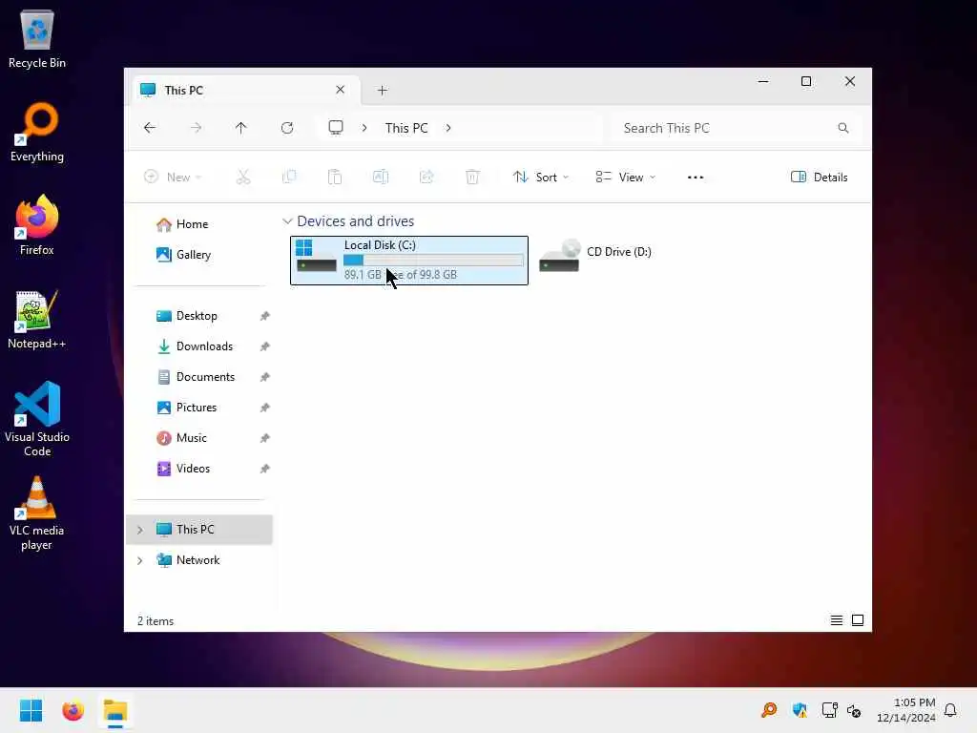The image size is (977, 733).
Task: Click the network display tray icon
Action: pyautogui.click(x=829, y=710)
